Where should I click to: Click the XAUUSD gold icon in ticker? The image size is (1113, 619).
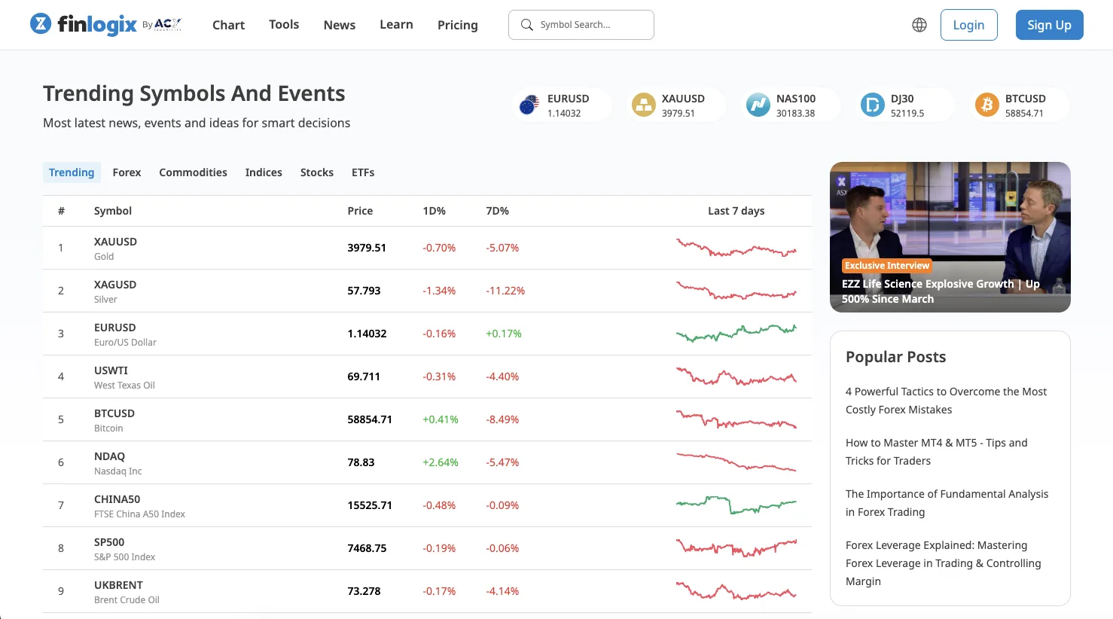644,105
